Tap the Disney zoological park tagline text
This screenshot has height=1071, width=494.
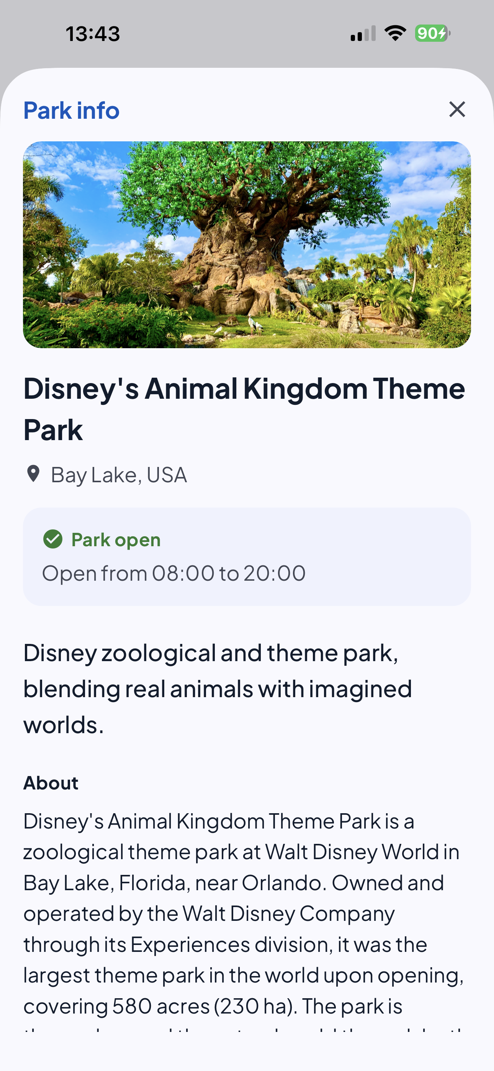(x=218, y=689)
